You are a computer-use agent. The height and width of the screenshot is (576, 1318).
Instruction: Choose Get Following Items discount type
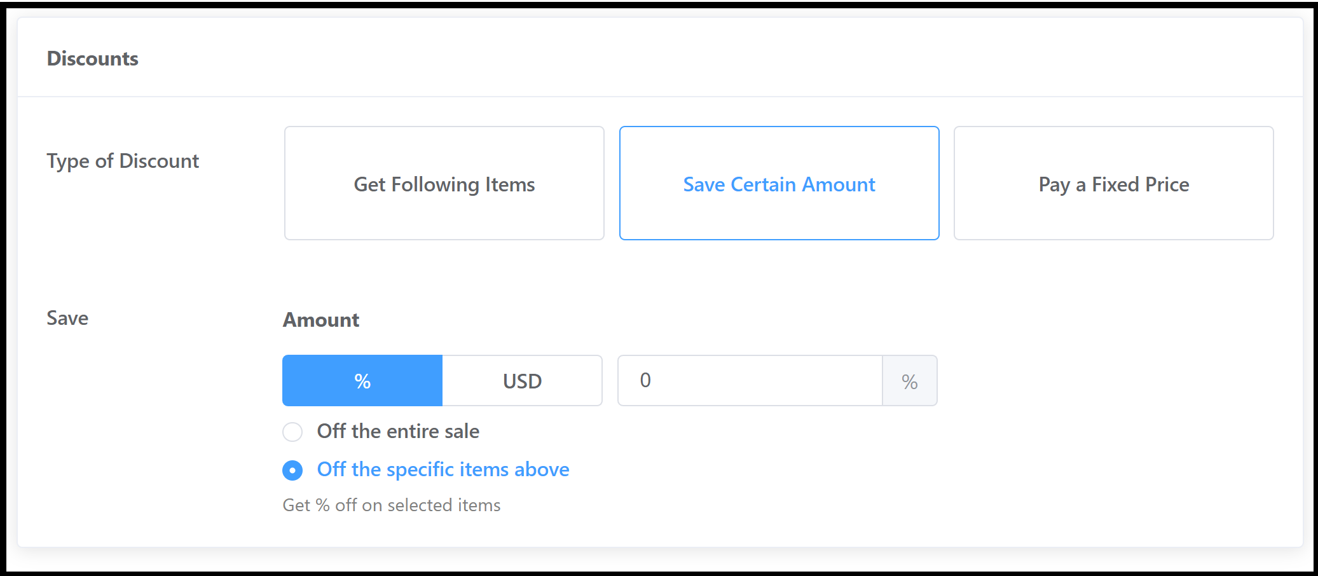click(x=444, y=184)
